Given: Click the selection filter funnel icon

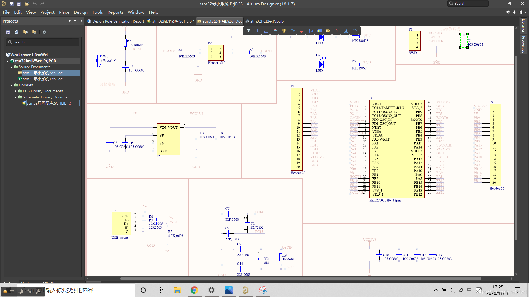Looking at the screenshot, I should pyautogui.click(x=249, y=31).
